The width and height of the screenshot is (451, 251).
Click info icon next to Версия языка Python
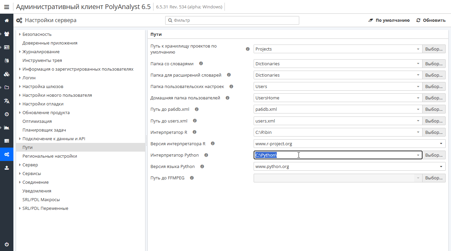pyautogui.click(x=202, y=166)
